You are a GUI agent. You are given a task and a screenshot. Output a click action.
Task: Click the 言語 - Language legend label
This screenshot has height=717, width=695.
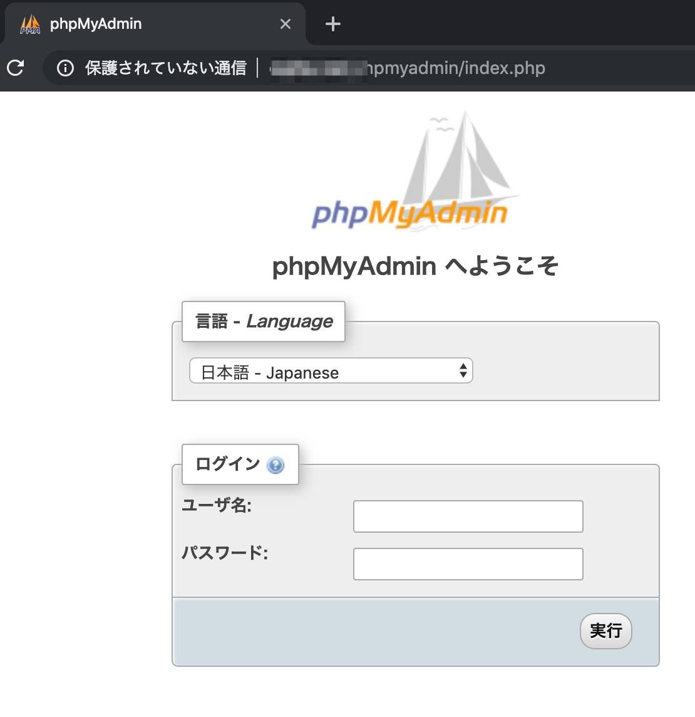pos(264,322)
